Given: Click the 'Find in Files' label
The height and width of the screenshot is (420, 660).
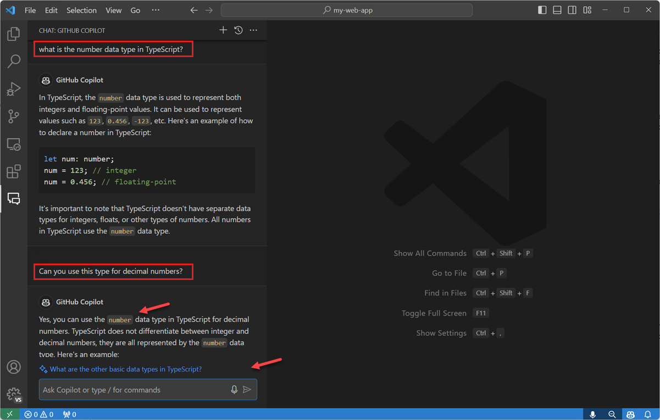Looking at the screenshot, I should click(x=445, y=293).
